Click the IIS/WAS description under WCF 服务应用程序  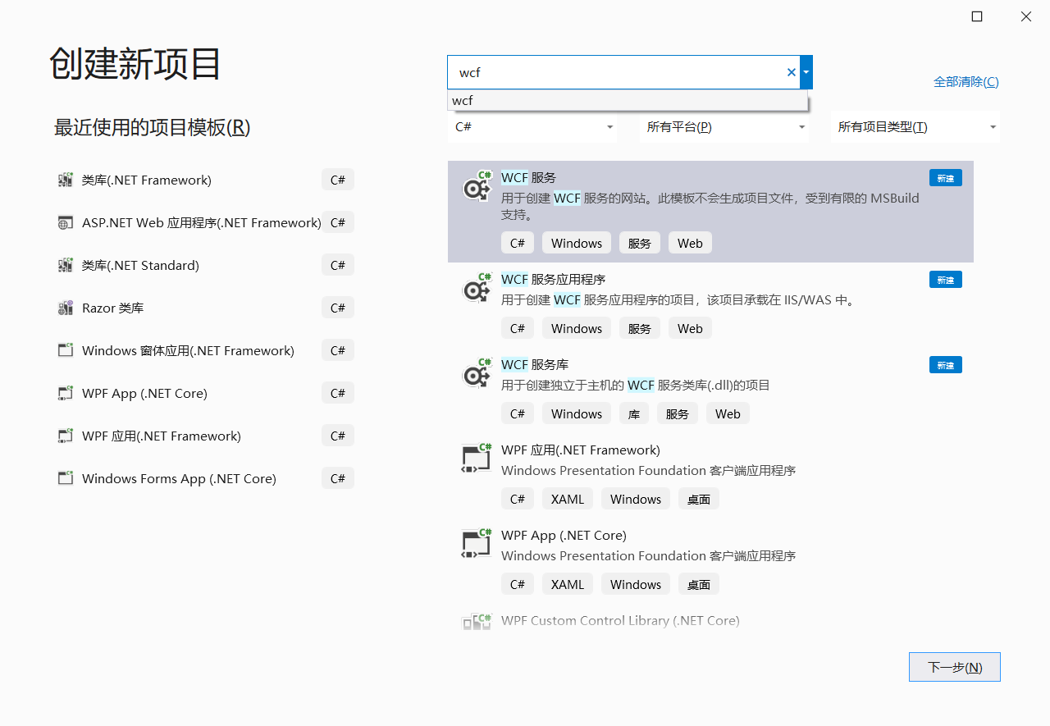678,300
